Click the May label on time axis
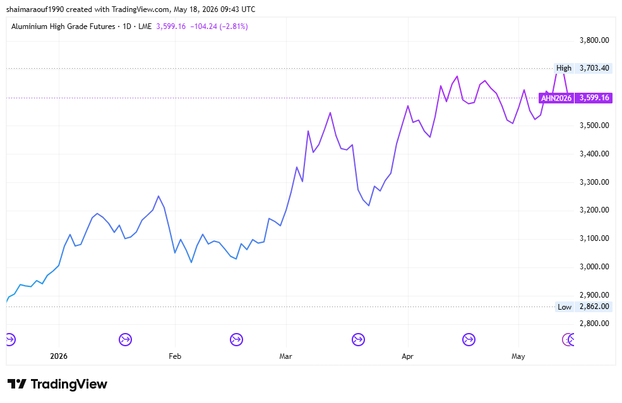The image size is (622, 403). pos(518,356)
